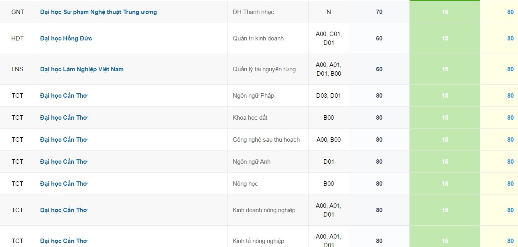Open Đại học Lâm Nghiệp Việt Nam link
518x247 pixels.
(82, 69)
